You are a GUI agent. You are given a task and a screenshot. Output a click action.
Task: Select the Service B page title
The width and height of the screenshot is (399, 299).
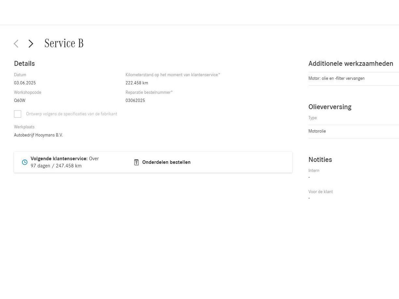click(64, 43)
